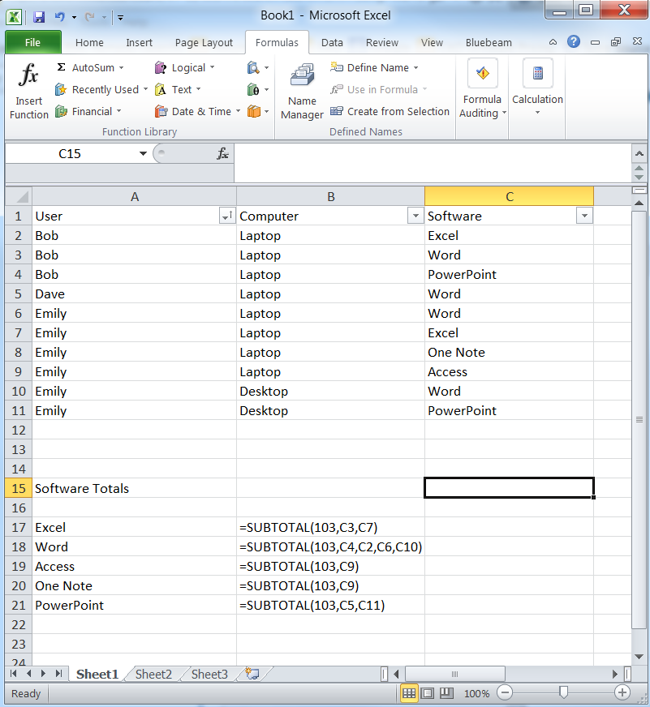Select column B header
The height and width of the screenshot is (707, 650).
point(330,196)
